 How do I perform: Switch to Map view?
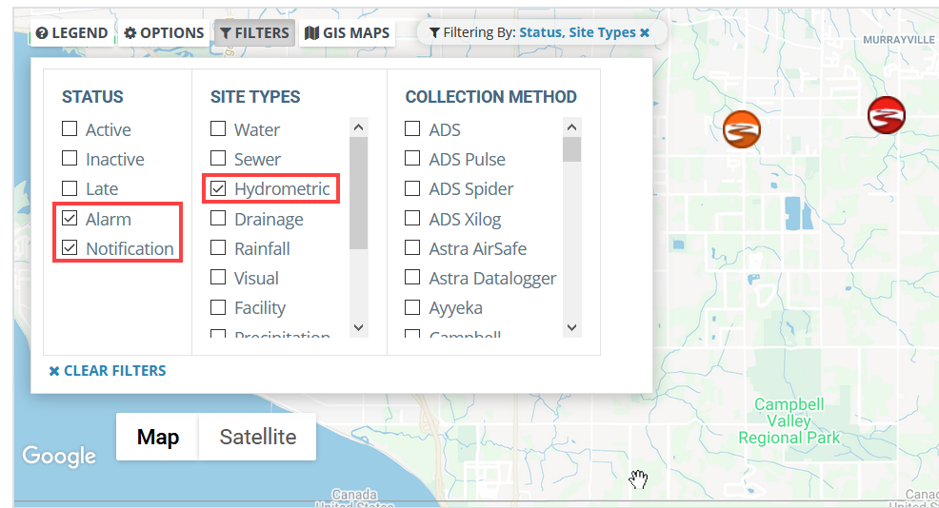[157, 437]
